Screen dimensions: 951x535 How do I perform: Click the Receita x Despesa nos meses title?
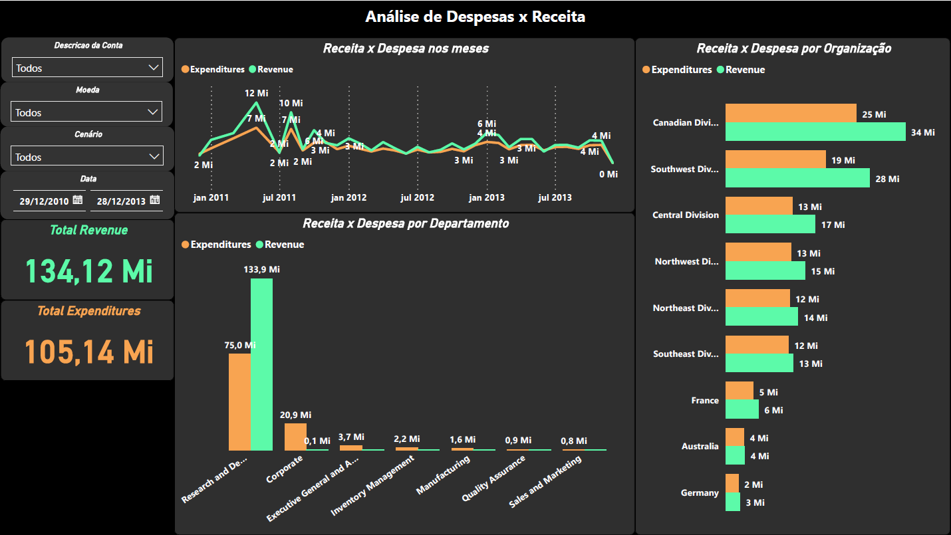406,48
